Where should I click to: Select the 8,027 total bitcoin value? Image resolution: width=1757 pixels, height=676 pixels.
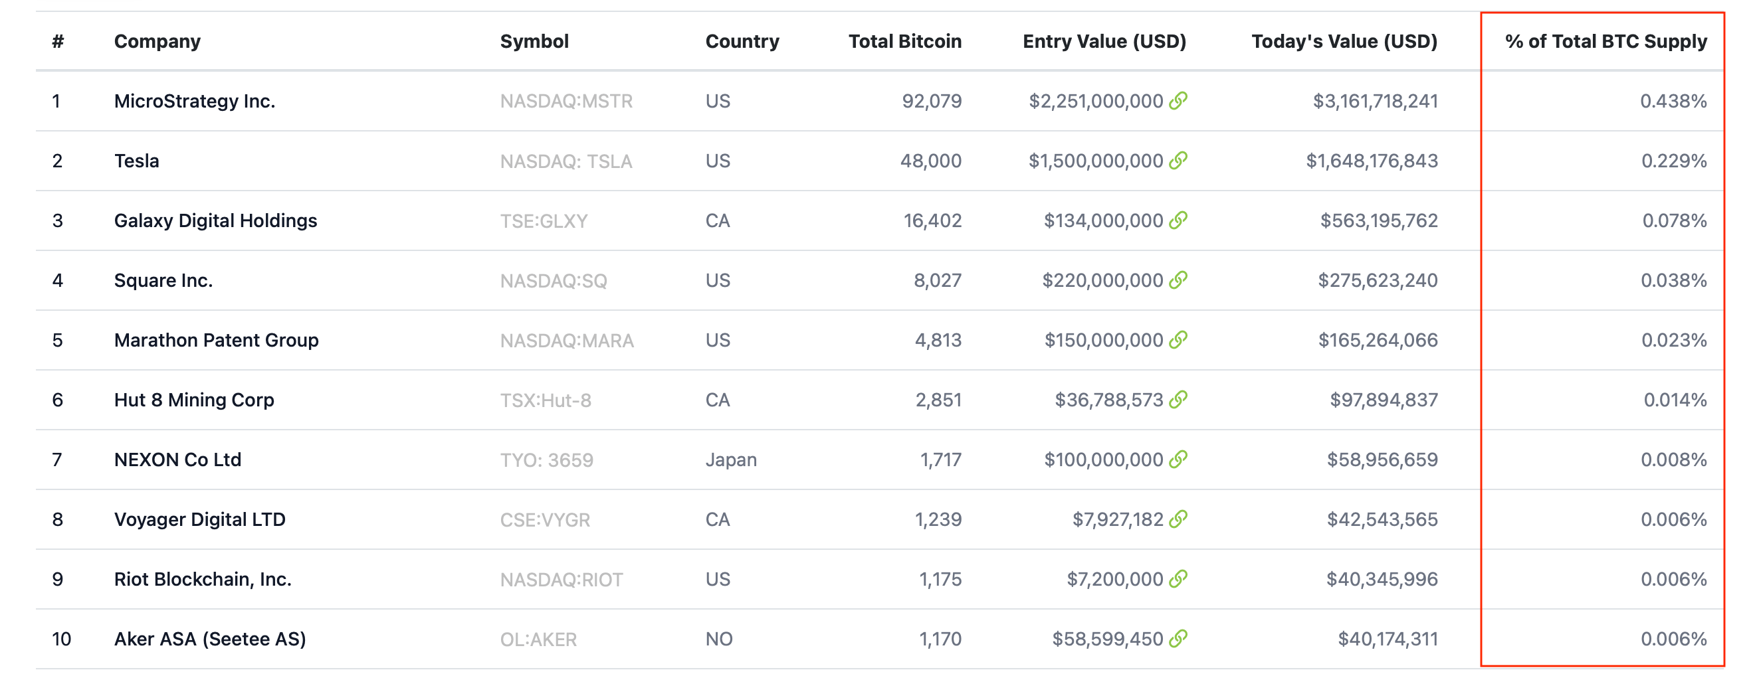pyautogui.click(x=938, y=281)
